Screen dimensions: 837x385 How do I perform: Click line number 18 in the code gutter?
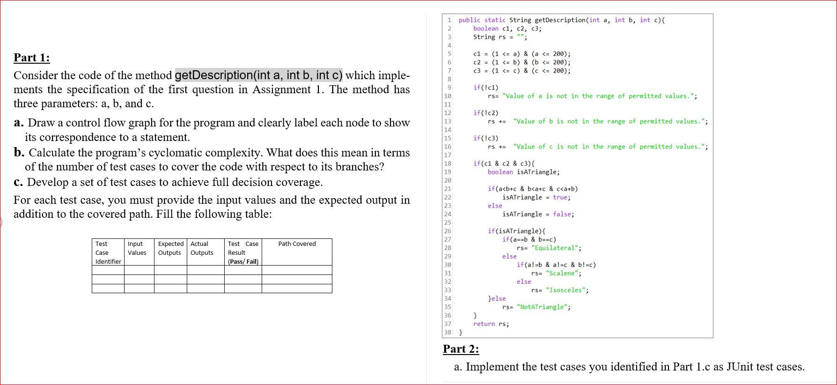click(448, 163)
